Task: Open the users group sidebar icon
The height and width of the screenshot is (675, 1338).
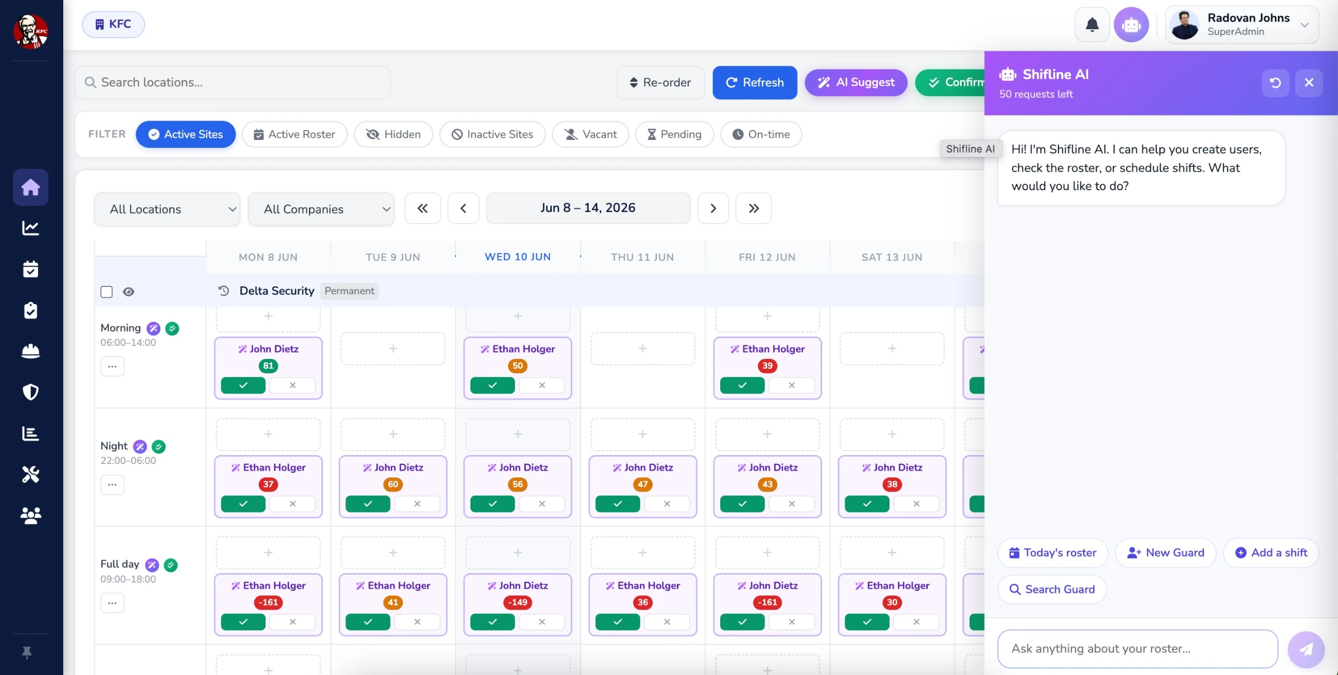Action: (30, 516)
